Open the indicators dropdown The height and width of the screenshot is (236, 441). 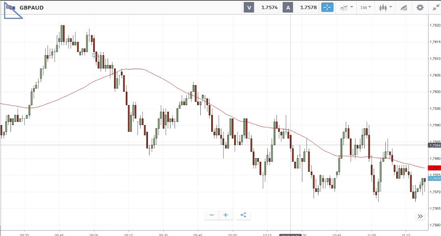[346, 7]
